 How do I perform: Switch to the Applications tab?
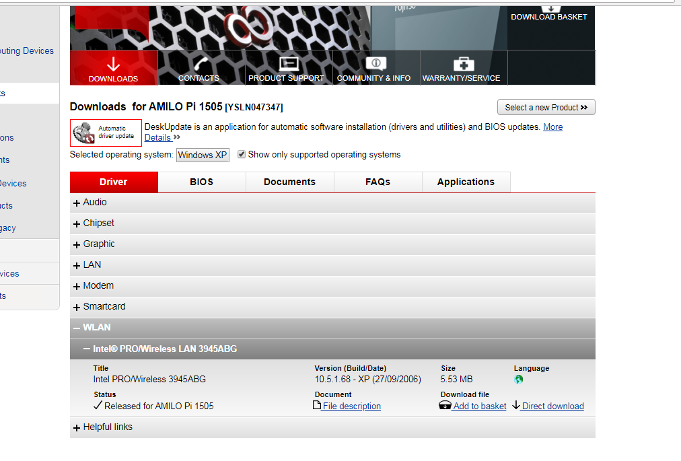point(466,182)
